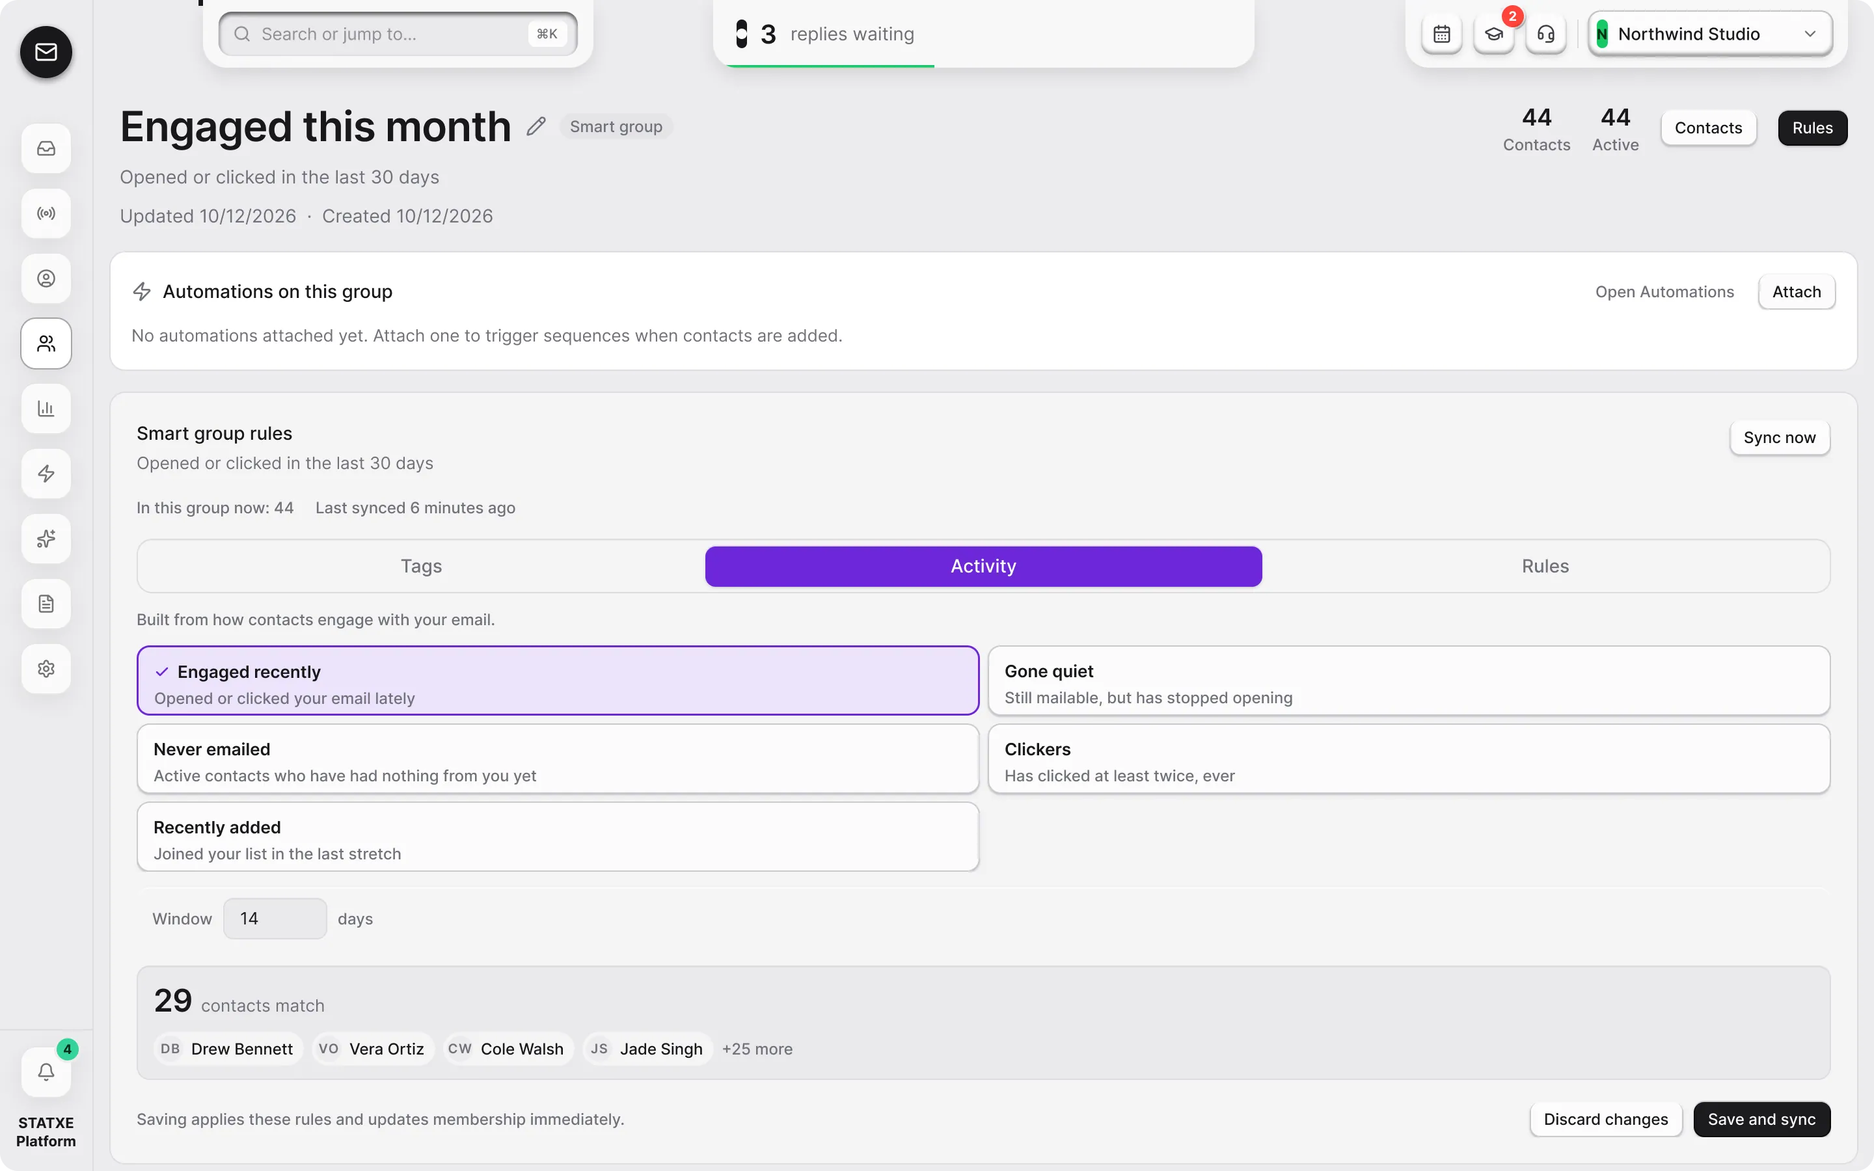
Task: Select the Engaged recently activity option
Action: point(558,680)
